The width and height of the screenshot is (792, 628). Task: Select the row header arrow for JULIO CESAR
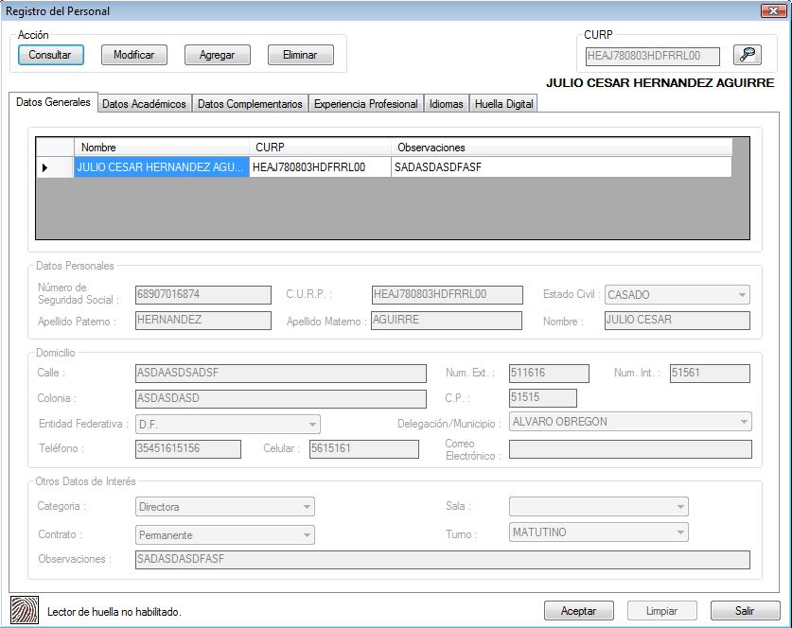point(55,167)
